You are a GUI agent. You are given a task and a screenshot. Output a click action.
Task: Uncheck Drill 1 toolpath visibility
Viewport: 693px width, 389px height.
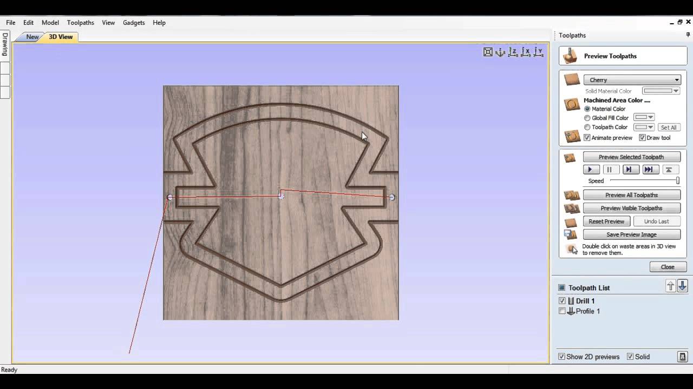pyautogui.click(x=562, y=301)
